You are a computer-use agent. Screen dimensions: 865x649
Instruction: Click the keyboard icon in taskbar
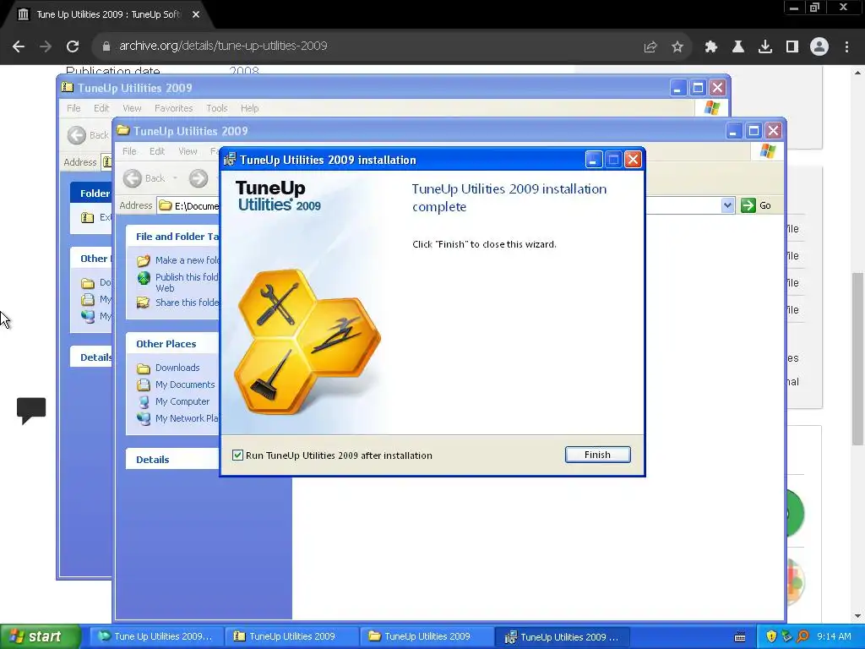coord(740,637)
